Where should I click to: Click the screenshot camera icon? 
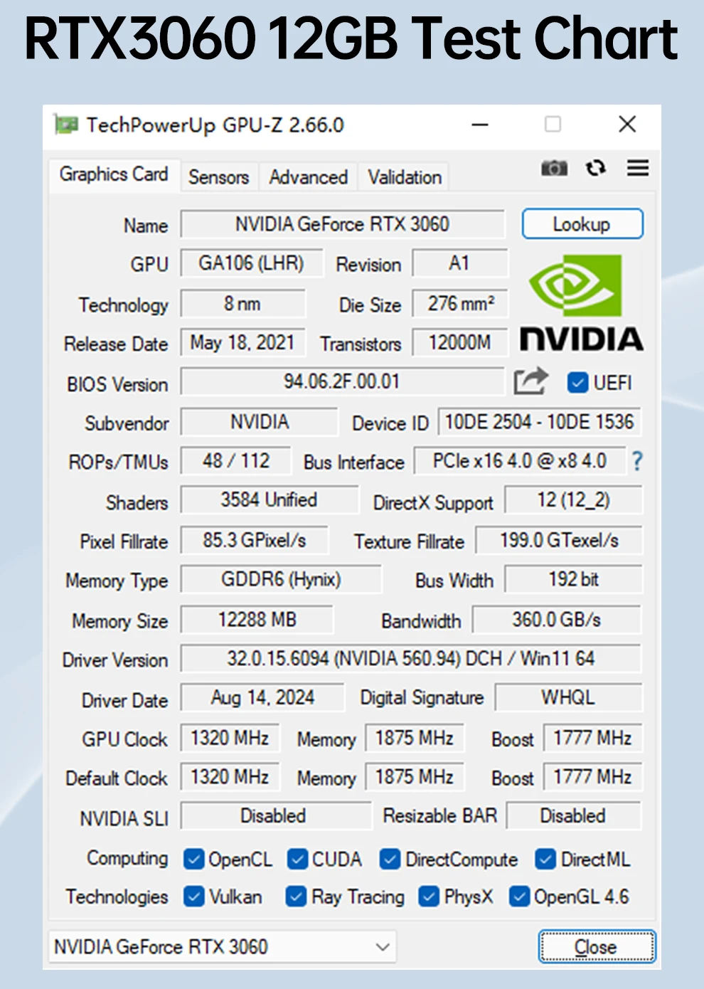tap(554, 168)
